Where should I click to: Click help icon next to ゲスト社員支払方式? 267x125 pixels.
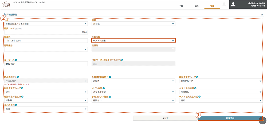click(x=199, y=97)
